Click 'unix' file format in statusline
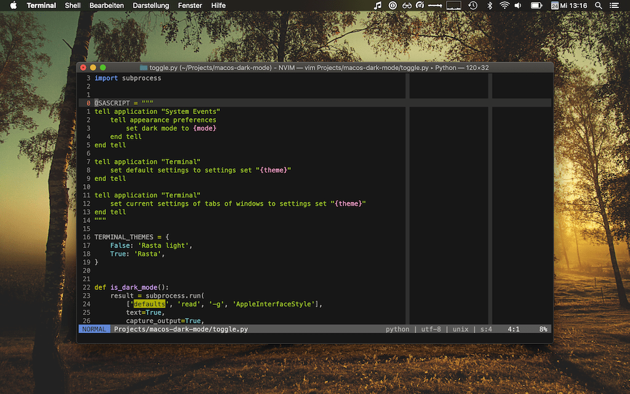The height and width of the screenshot is (394, 630). [x=460, y=329]
